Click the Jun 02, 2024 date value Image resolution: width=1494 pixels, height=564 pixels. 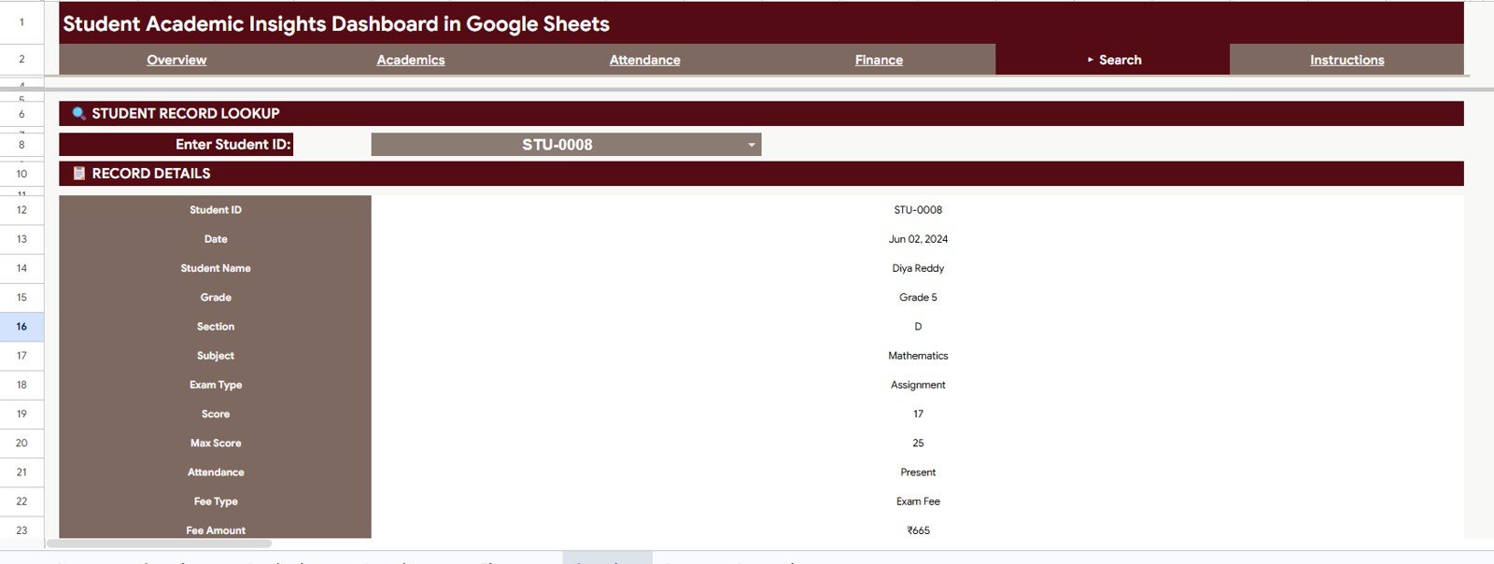point(918,239)
